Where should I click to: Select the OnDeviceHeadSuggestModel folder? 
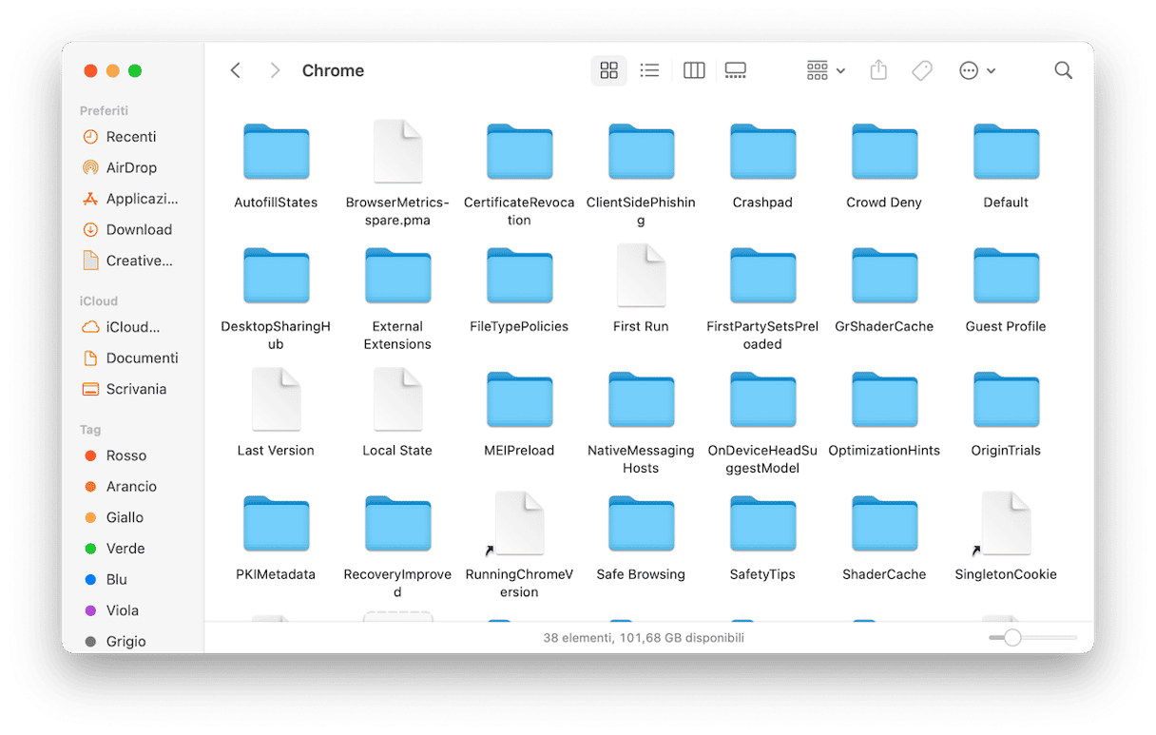click(762, 400)
